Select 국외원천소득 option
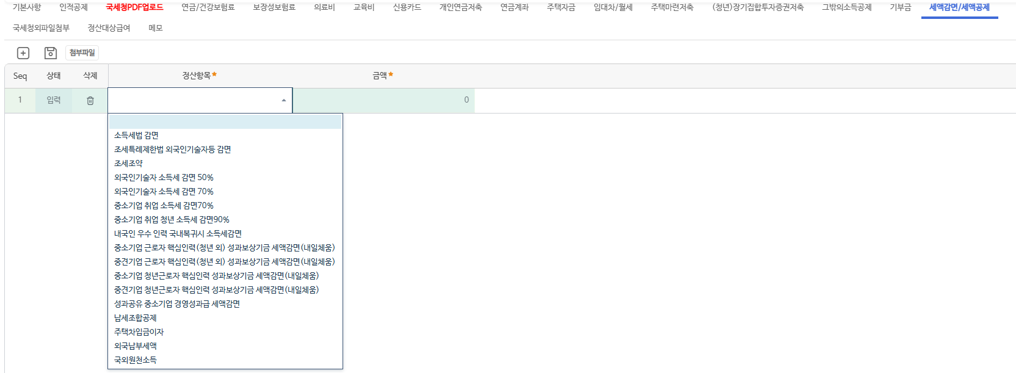 click(x=225, y=360)
